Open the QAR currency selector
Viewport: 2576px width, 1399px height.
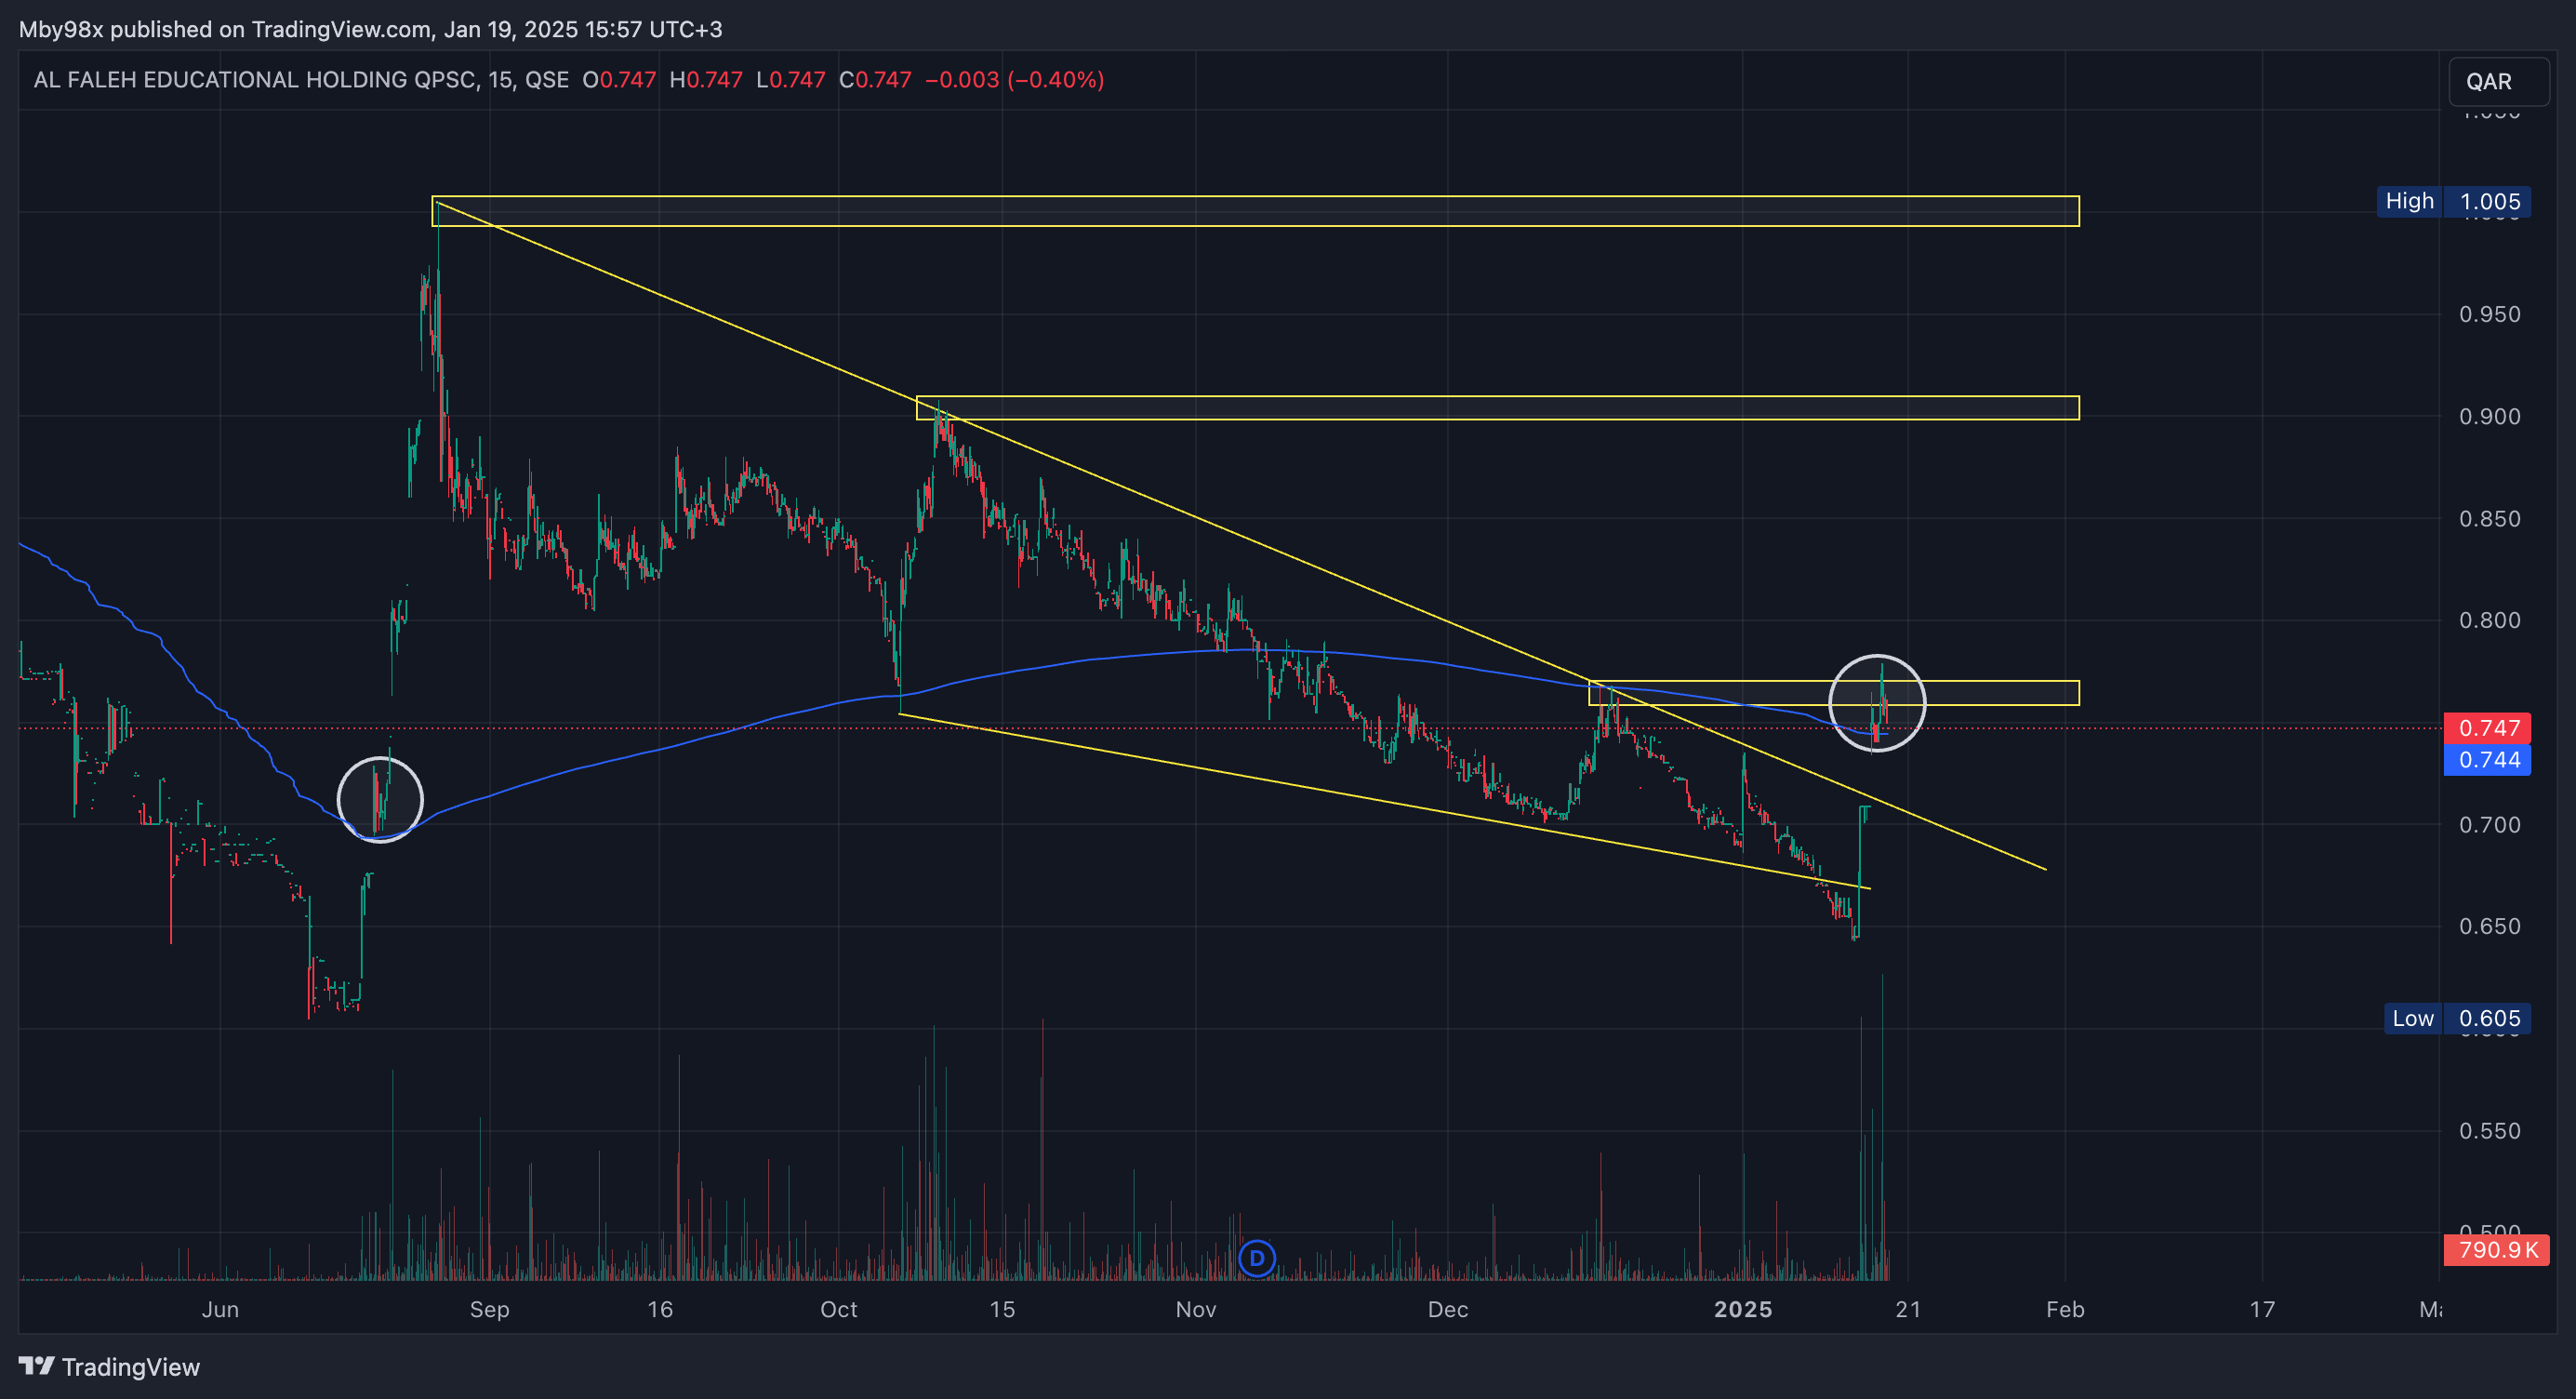coord(2497,82)
